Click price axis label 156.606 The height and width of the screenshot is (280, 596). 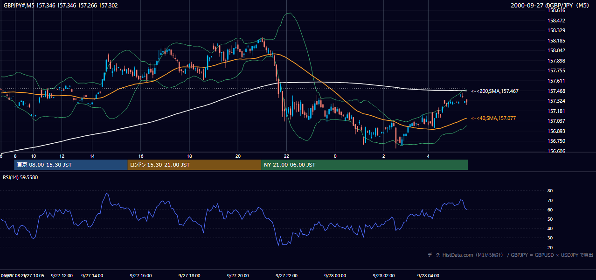point(556,151)
